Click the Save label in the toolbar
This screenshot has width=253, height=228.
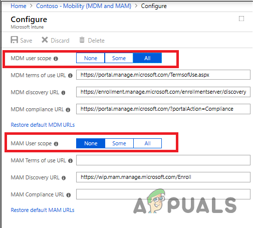(x=26, y=41)
